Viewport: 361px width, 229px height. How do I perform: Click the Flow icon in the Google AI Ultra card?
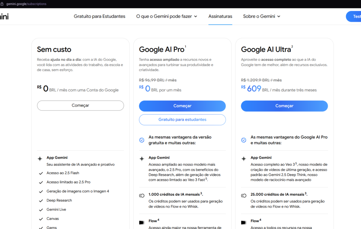(243, 222)
